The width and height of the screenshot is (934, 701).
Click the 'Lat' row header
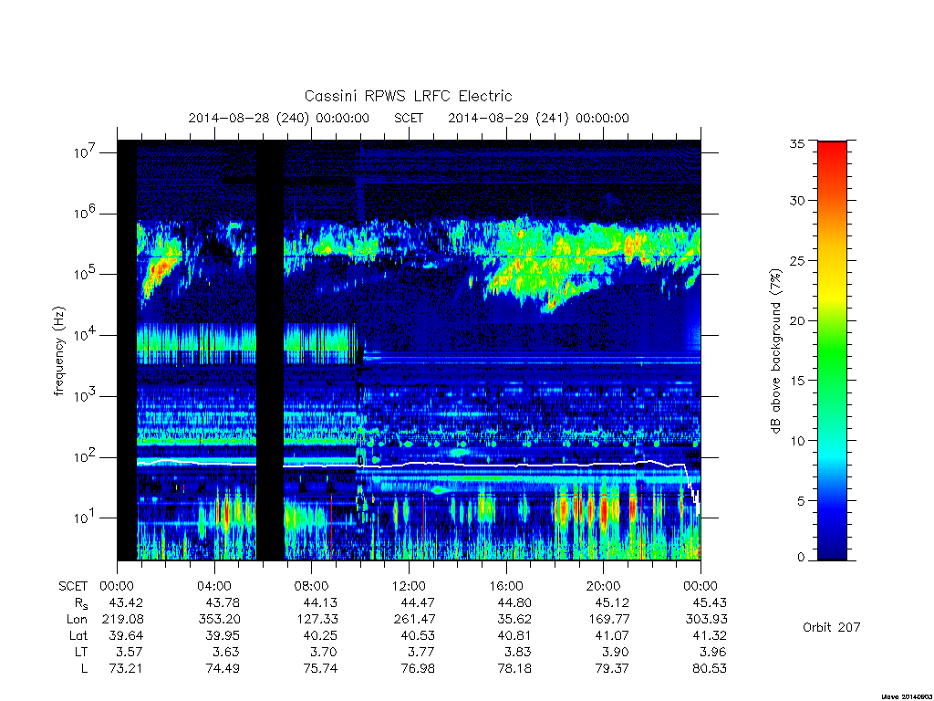coord(78,635)
